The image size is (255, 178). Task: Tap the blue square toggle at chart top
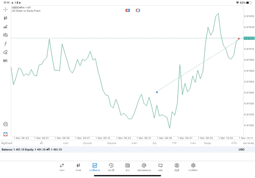point(127,10)
